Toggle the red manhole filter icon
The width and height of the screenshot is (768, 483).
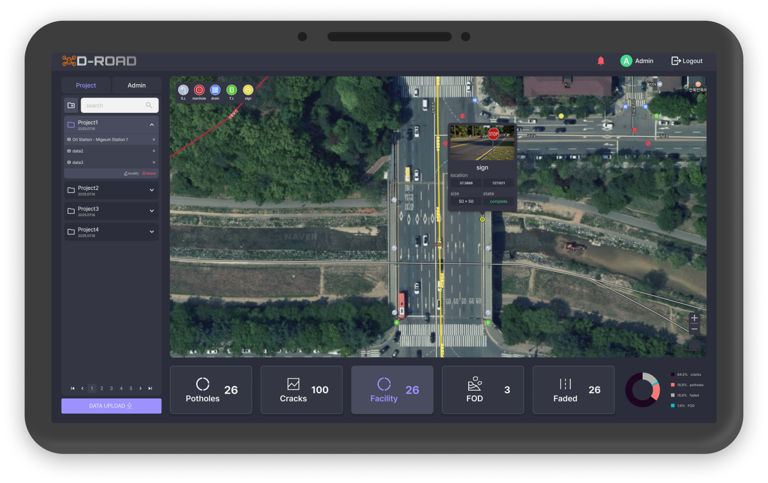(x=199, y=90)
